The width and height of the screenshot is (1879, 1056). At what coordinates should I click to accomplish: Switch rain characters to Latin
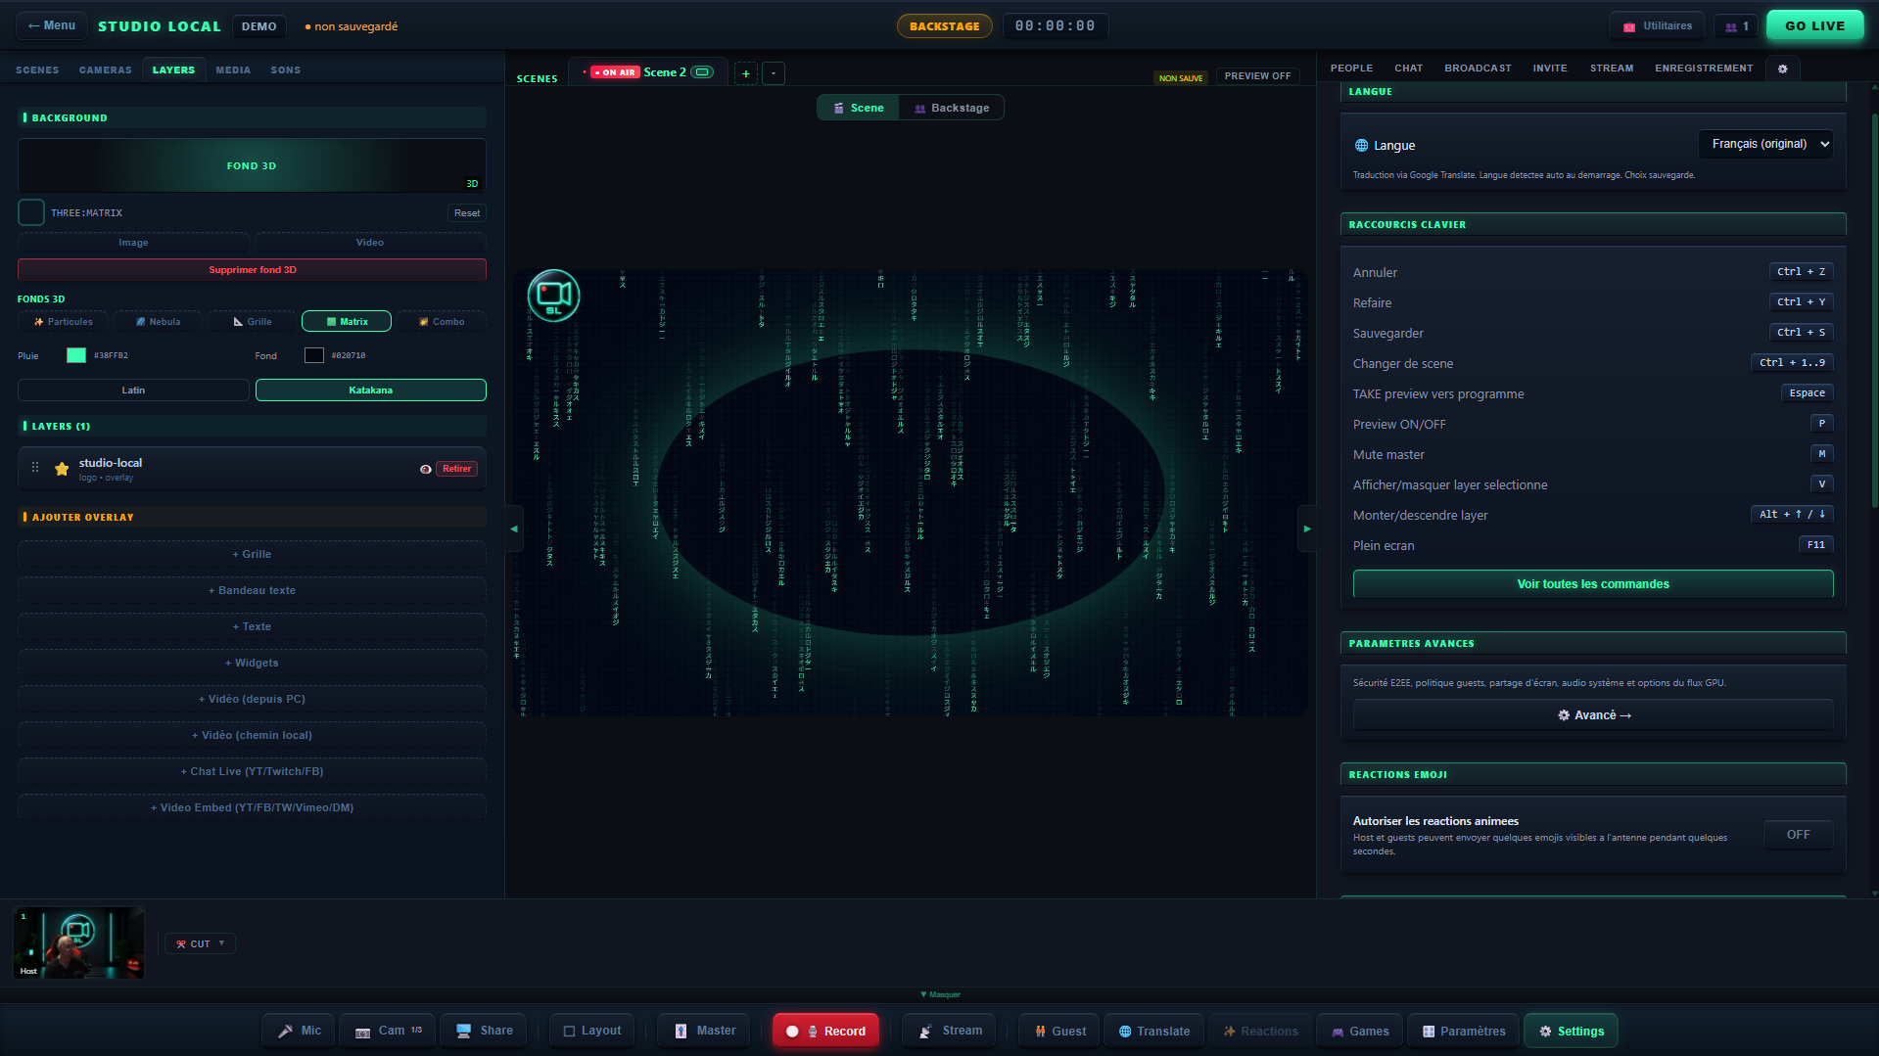click(133, 390)
